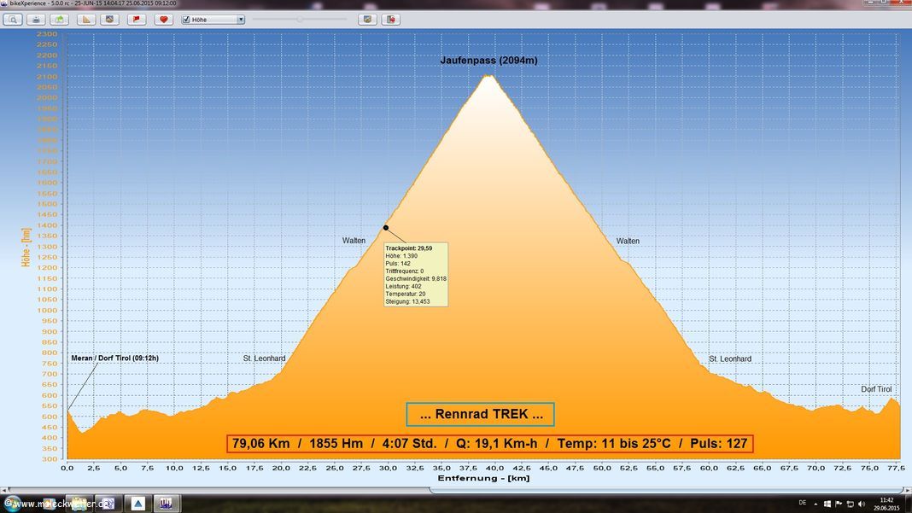Click the Jaufenpass (2094m) summit label
Screen dimensions: 912x513
coord(488,61)
